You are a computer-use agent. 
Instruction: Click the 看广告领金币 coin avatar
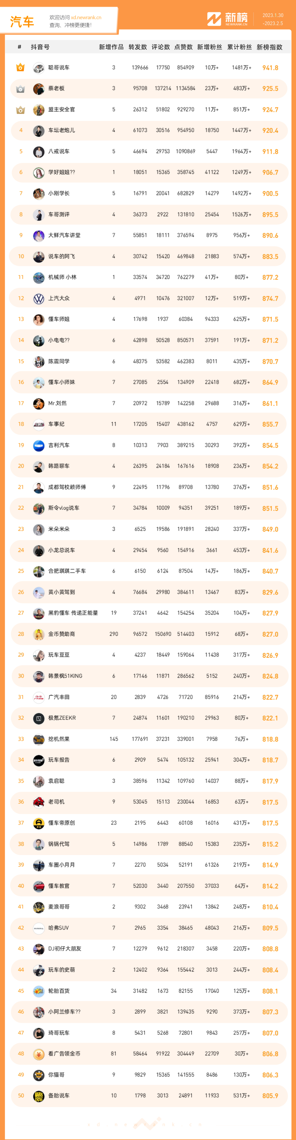[x=39, y=1054]
